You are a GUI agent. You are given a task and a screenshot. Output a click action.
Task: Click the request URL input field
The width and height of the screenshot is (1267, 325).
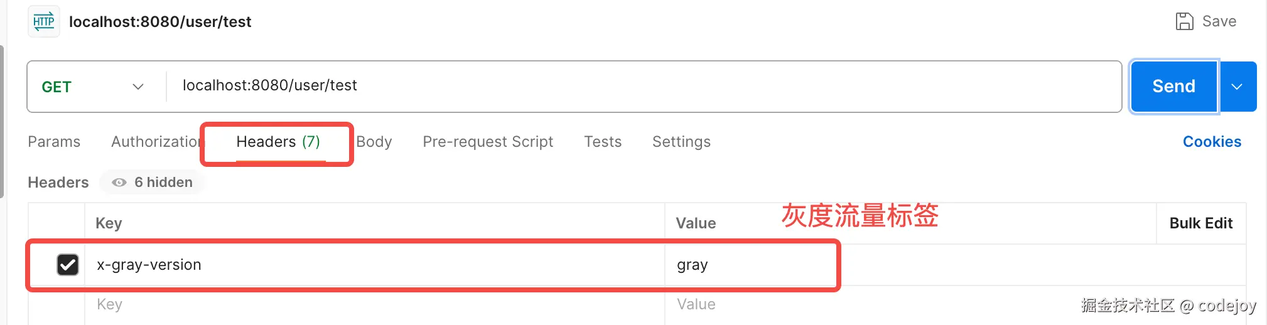pos(628,86)
